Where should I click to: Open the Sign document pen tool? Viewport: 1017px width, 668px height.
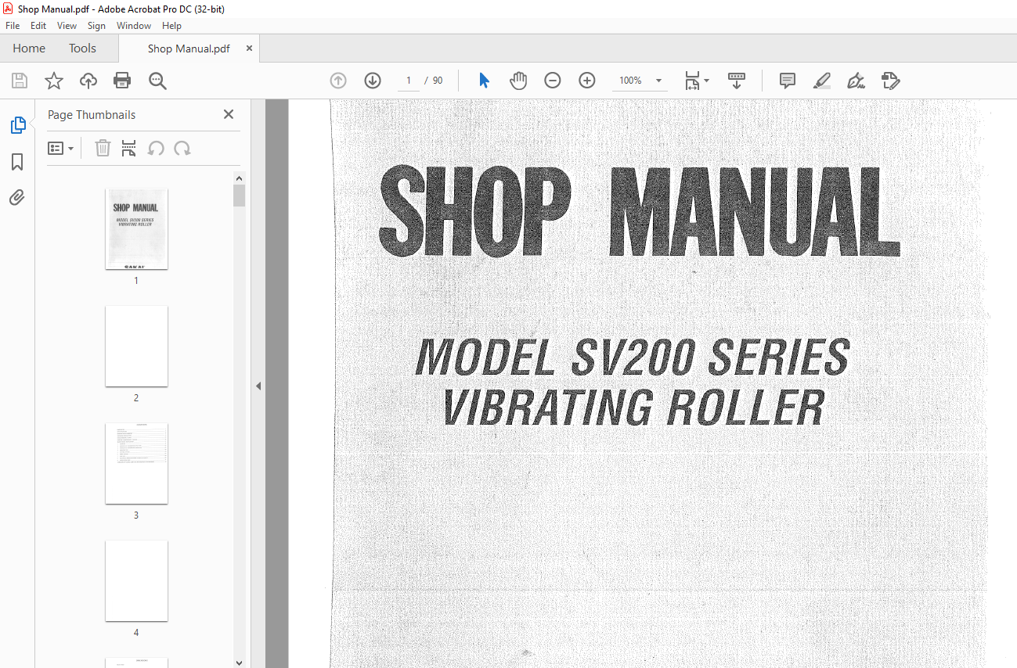pyautogui.click(x=856, y=81)
